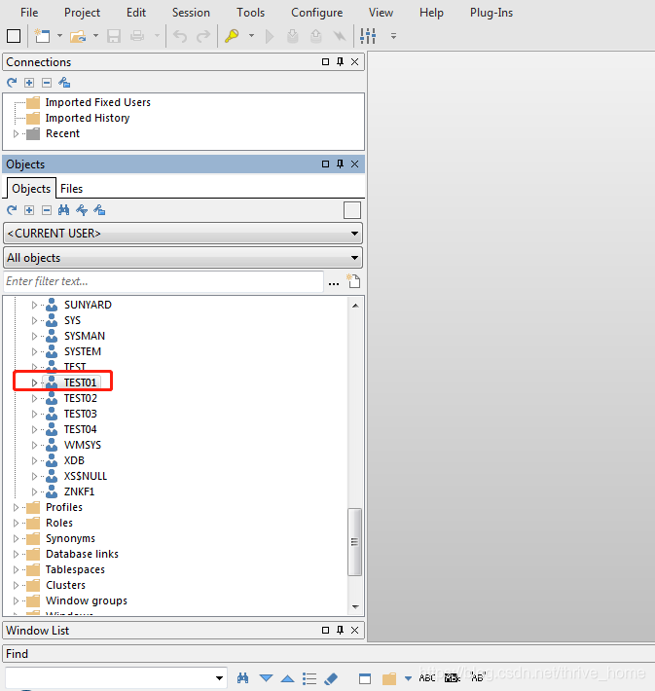Select the Database links folder
The height and width of the screenshot is (691, 655).
[82, 554]
